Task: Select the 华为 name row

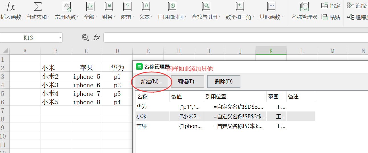Action: (225, 107)
